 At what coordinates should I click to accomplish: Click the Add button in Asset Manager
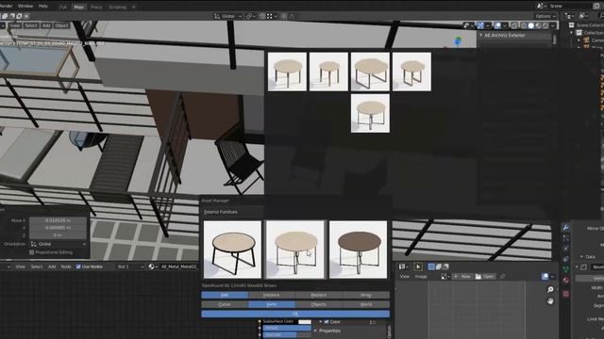point(225,295)
